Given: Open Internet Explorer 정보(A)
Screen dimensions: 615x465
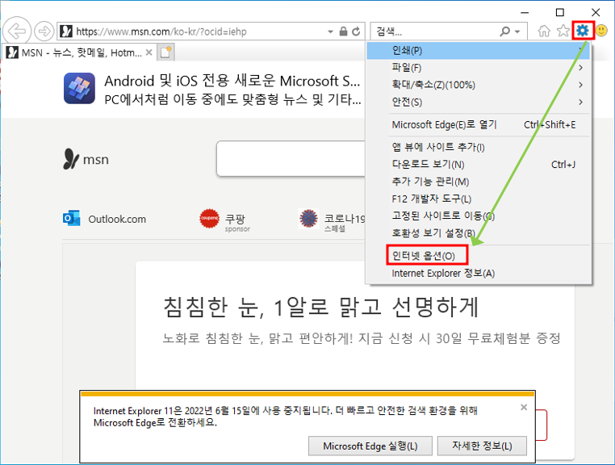Looking at the screenshot, I should click(478, 273).
